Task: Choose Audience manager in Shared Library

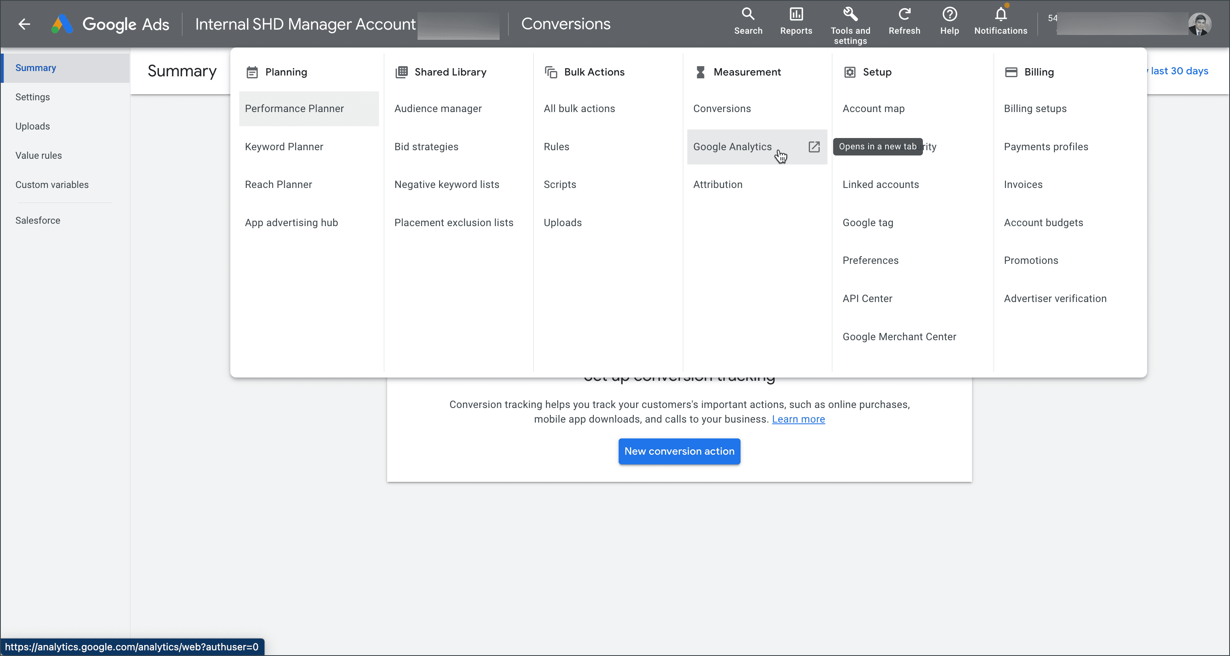Action: pos(438,108)
